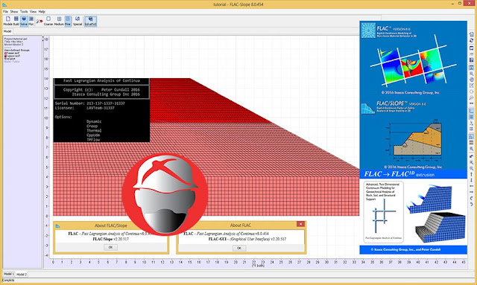Image resolution: width=477 pixels, height=285 pixels.
Task: Click the top icon of right toolbar
Action: [x=471, y=35]
